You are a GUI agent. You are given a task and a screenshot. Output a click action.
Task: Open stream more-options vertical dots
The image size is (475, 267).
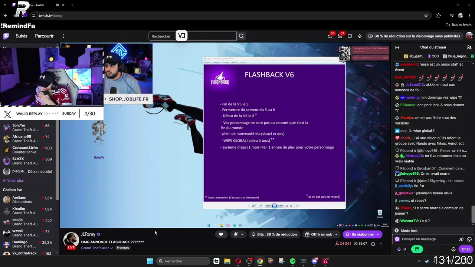[x=381, y=244]
